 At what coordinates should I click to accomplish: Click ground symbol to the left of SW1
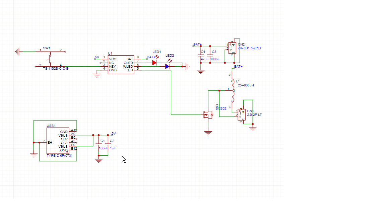(x=17, y=52)
